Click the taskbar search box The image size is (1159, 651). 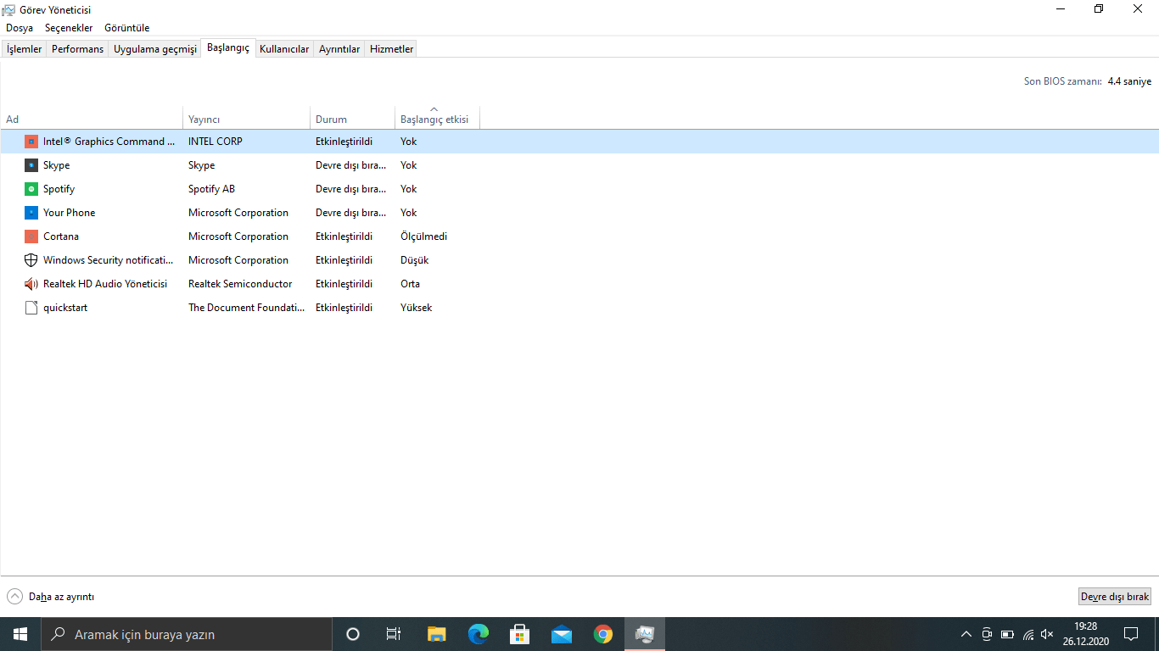coord(187,634)
